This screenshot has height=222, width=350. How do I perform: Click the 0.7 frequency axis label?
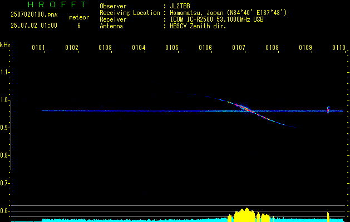(x=4, y=183)
